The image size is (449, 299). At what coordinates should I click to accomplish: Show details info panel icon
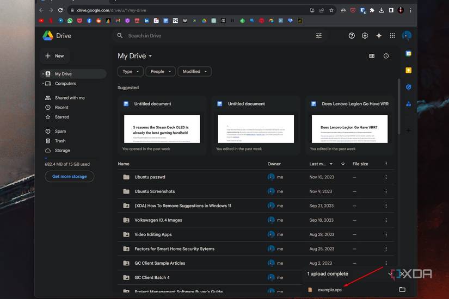click(386, 56)
